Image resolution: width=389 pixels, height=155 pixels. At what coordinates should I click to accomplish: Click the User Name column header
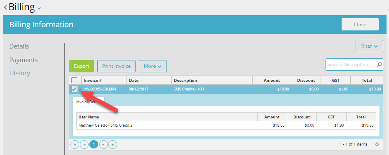click(x=167, y=117)
